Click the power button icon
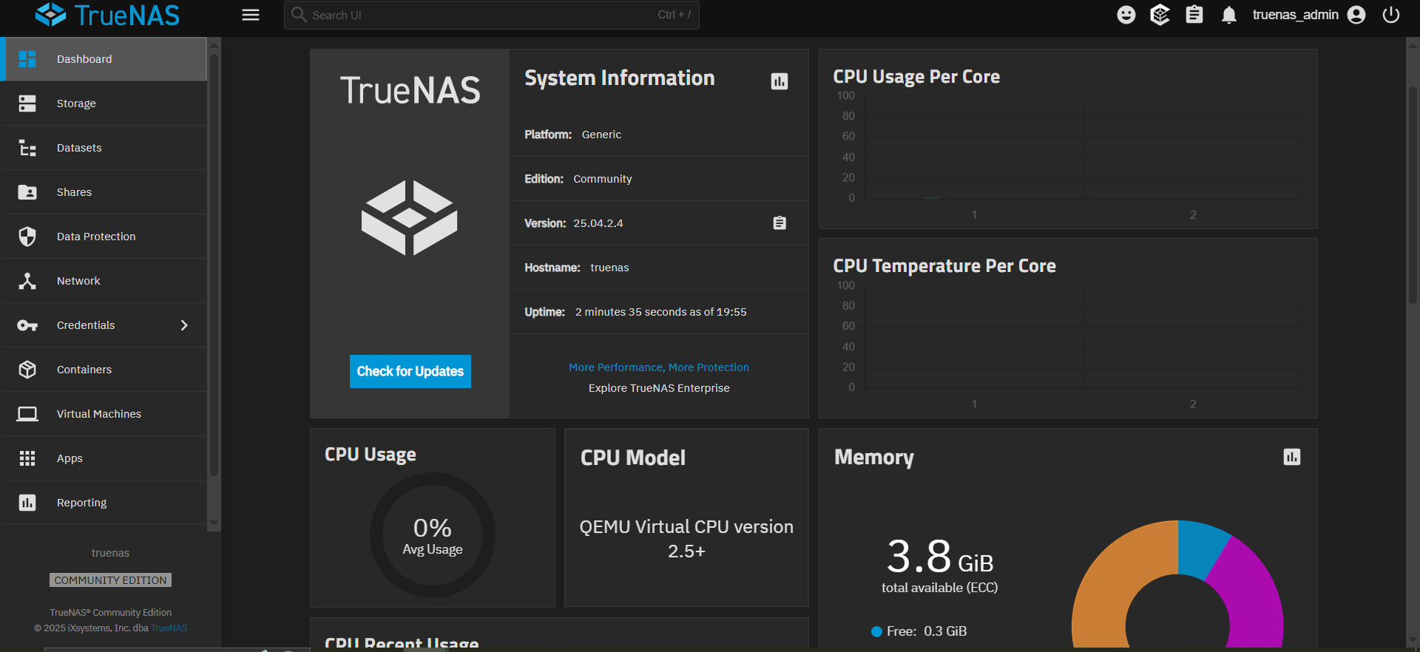This screenshot has width=1420, height=652. tap(1391, 15)
